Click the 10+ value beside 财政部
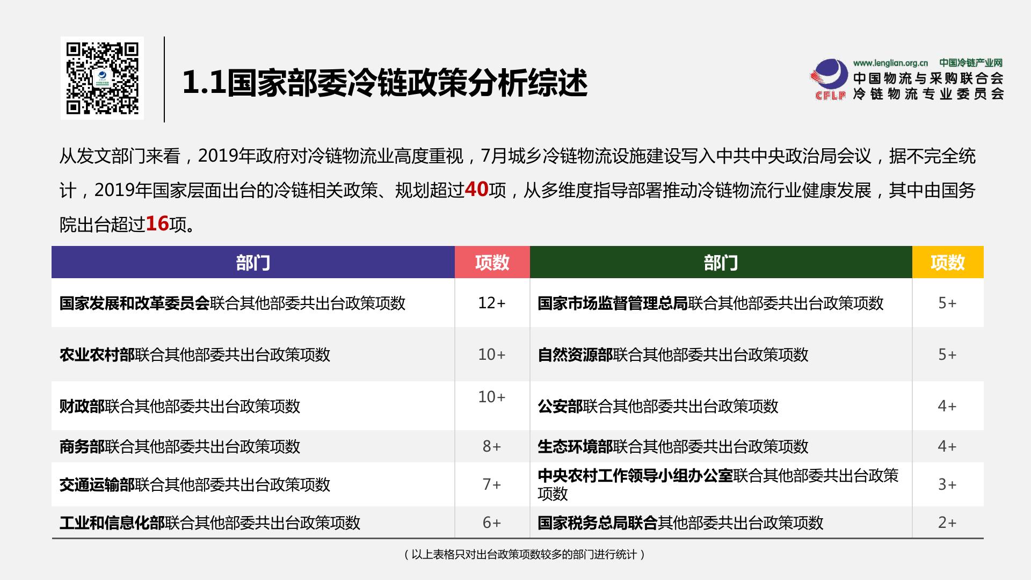 (x=492, y=397)
